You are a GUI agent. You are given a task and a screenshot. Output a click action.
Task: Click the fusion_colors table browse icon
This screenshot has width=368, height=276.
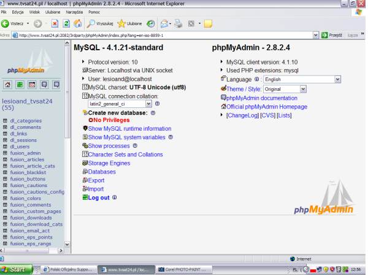[x=5, y=198]
